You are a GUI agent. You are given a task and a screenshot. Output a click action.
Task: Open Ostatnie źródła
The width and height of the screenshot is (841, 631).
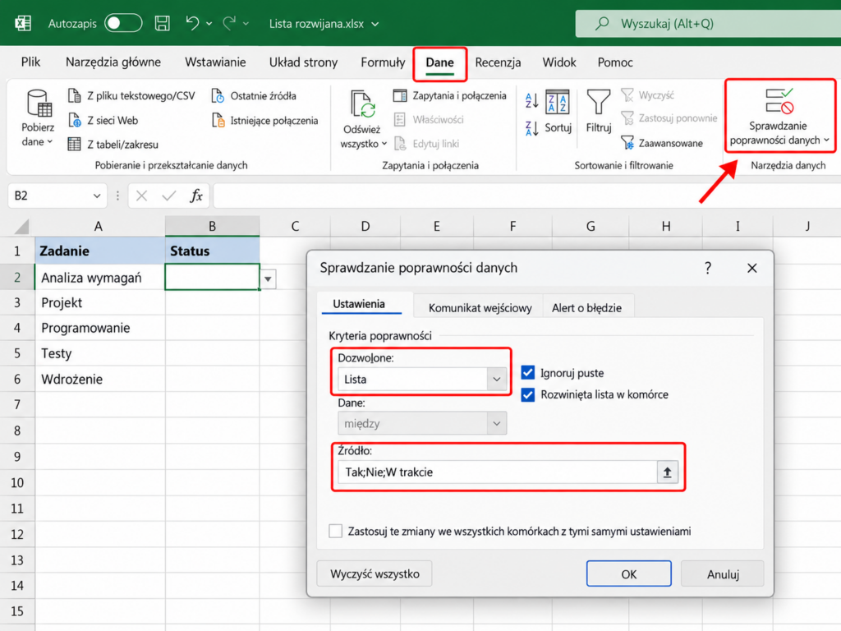(254, 95)
